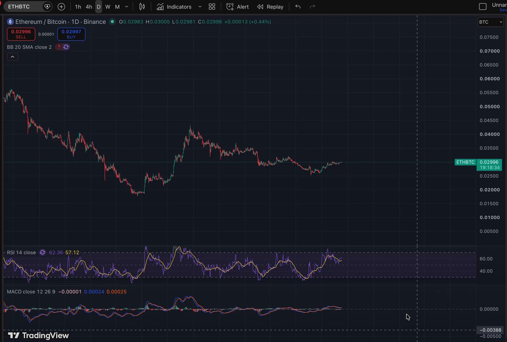Viewport: 507px width, 342px height.
Task: Create a new Alert
Action: tap(237, 7)
